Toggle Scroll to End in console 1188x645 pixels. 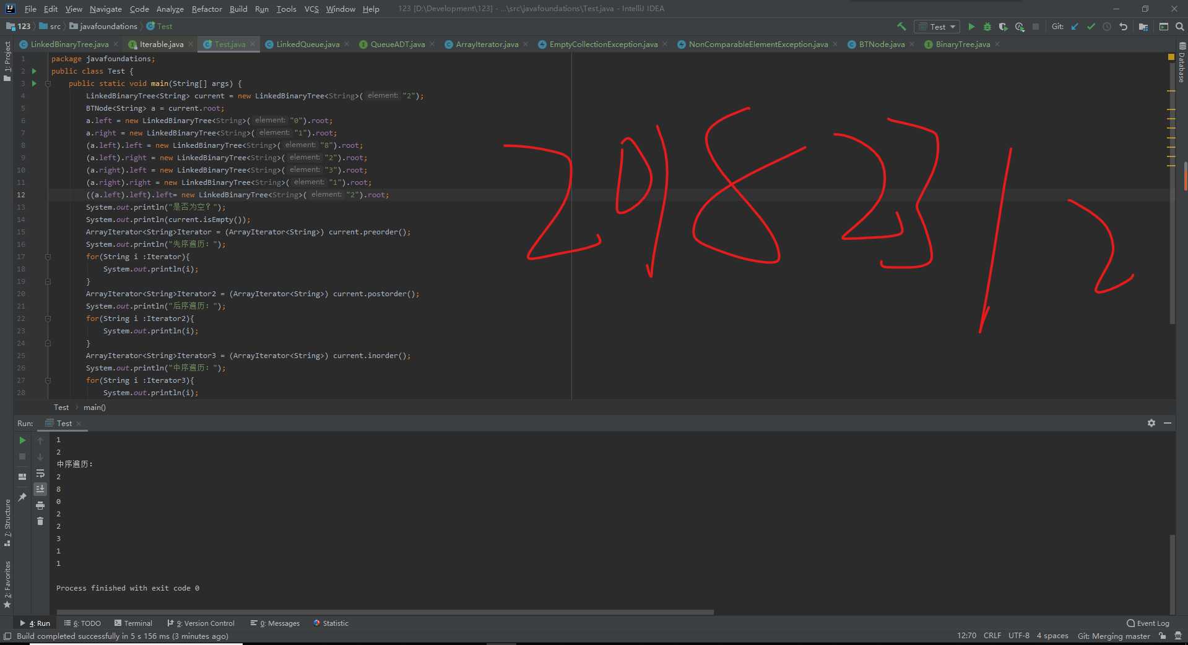click(x=40, y=489)
